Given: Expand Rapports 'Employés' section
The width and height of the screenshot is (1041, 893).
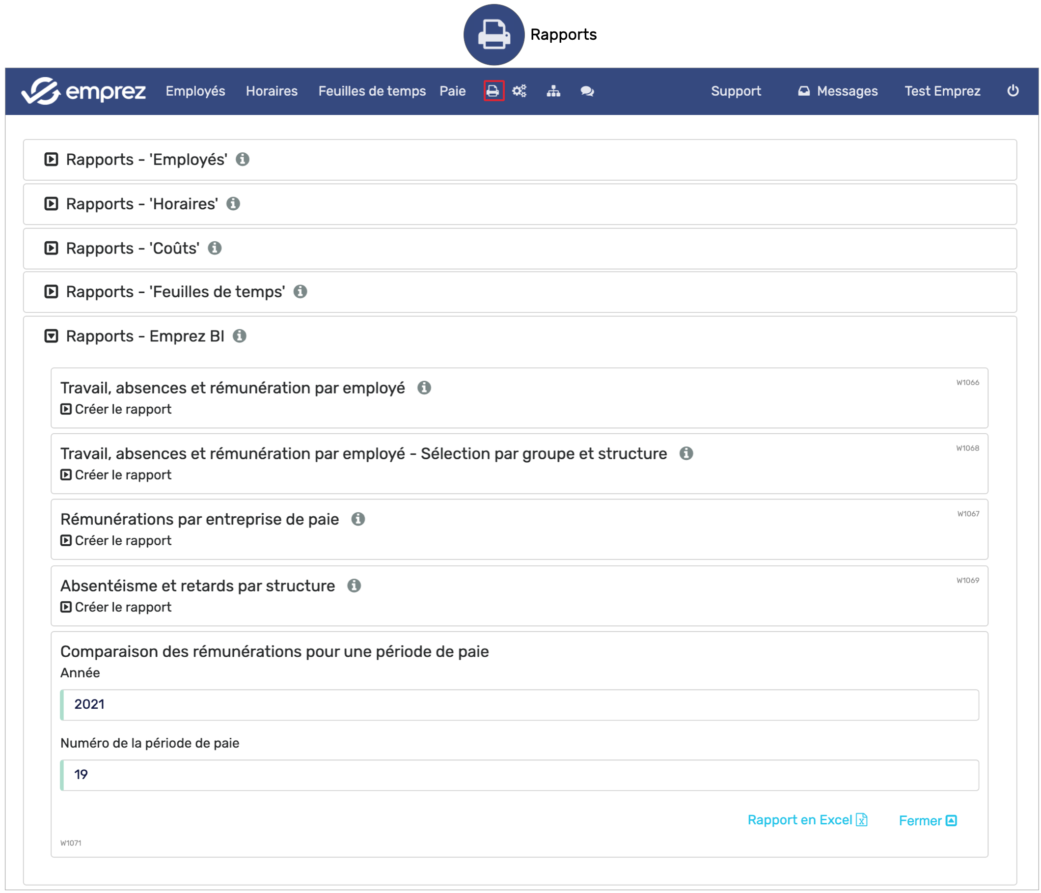Looking at the screenshot, I should click(x=51, y=159).
